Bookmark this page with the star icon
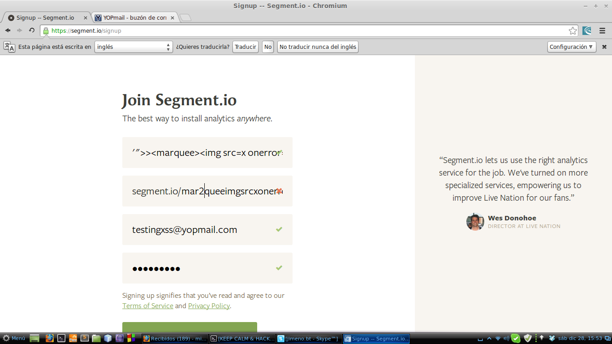The height and width of the screenshot is (344, 612). click(573, 31)
